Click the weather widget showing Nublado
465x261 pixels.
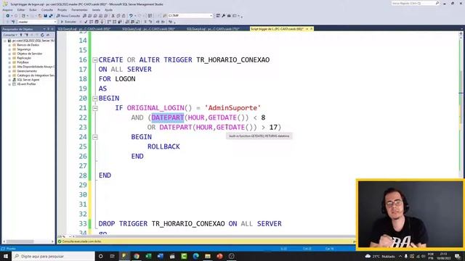point(380,256)
